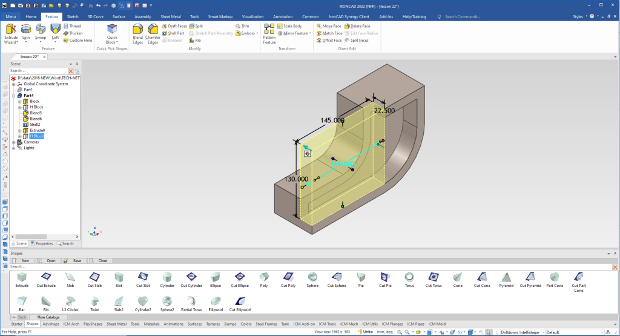Screen dimensions: 620x336
Task: Expand the Mirror Feature dropdown arrow
Action: (310, 33)
